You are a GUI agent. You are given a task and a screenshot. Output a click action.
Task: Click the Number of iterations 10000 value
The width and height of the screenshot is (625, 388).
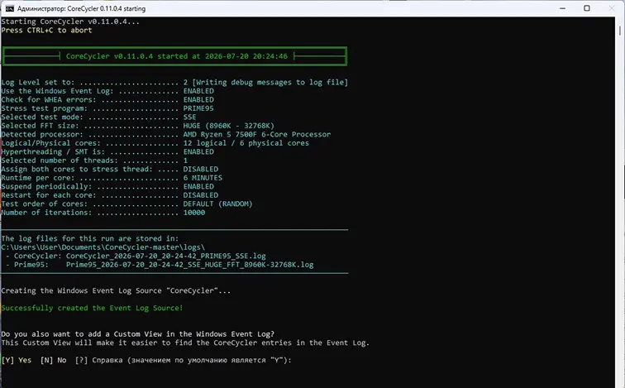pyautogui.click(x=194, y=213)
